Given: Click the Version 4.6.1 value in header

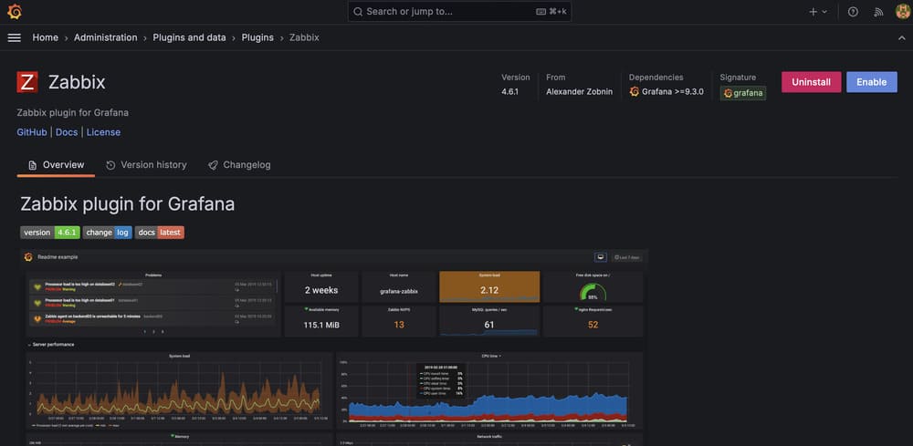Looking at the screenshot, I should point(509,92).
